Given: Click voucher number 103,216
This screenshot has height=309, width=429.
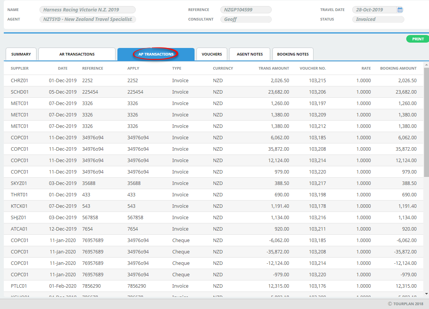Looking at the screenshot, I should 317,218.
